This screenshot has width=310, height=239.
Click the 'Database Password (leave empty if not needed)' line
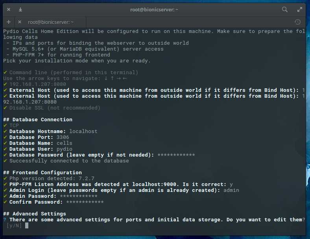(x=99, y=155)
